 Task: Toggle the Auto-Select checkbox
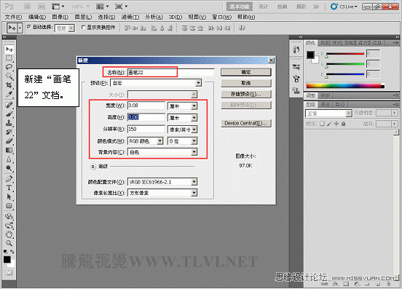[29, 27]
